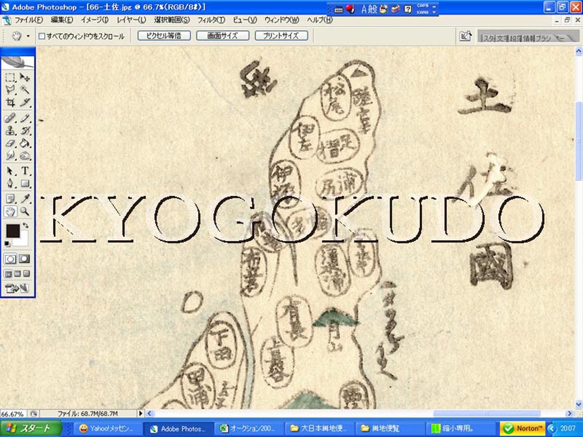Open ビュー(V) menu
583x437 pixels.
click(245, 20)
